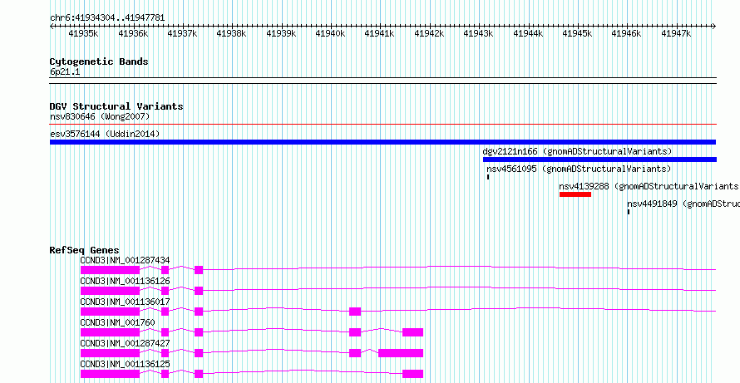Click the 41945k ruler position
740x383 pixels.
[x=578, y=33]
